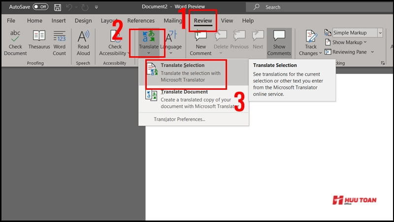The width and height of the screenshot is (394, 222).
Task: Click the Word Count icon
Action: pos(59,37)
